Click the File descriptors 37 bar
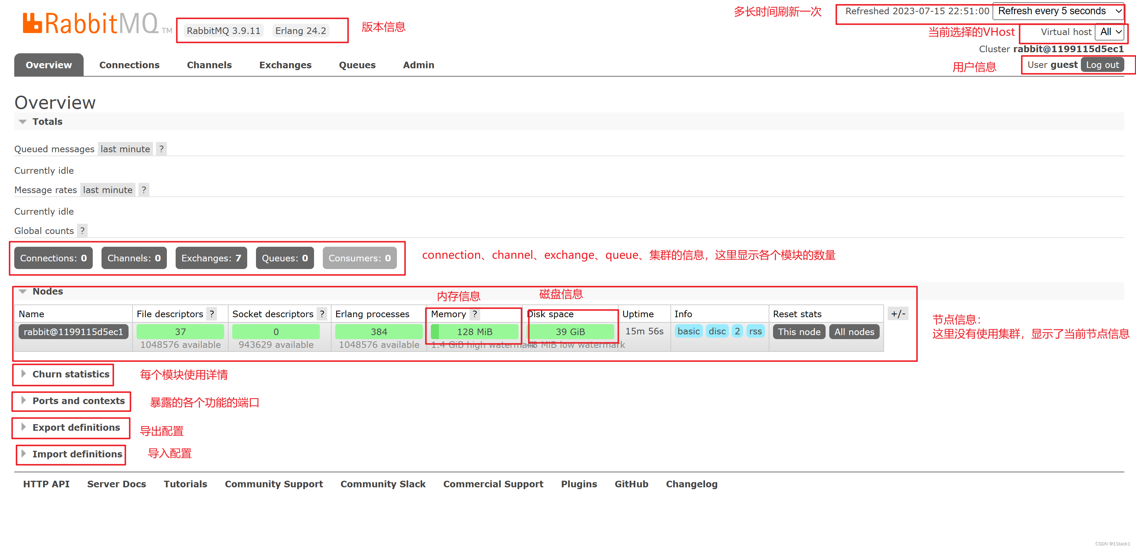This screenshot has width=1136, height=549. [x=180, y=331]
